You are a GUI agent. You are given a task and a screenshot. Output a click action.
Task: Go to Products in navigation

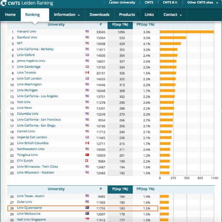pos(127,15)
